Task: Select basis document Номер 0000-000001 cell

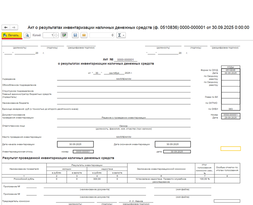Action: [x=231, y=114]
